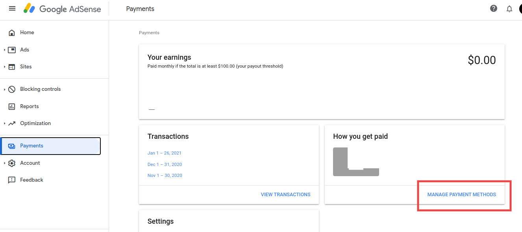522x232 pixels.
Task: Select Payments in the sidebar
Action: coord(31,146)
